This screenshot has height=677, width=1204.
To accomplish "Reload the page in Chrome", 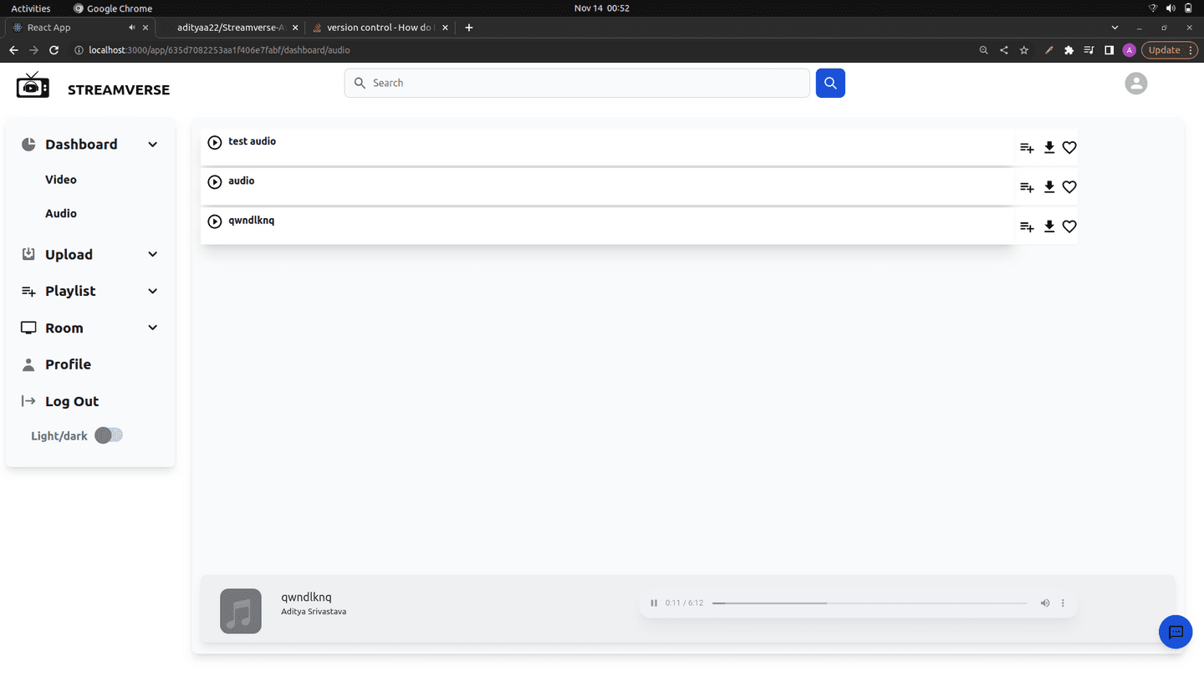I will pos(54,50).
